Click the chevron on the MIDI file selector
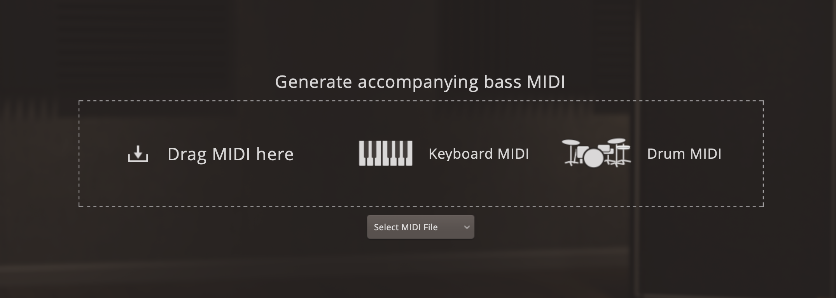This screenshot has height=298, width=836. click(466, 227)
